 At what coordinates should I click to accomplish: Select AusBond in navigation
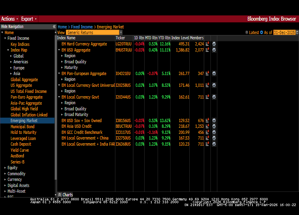click(17, 156)
